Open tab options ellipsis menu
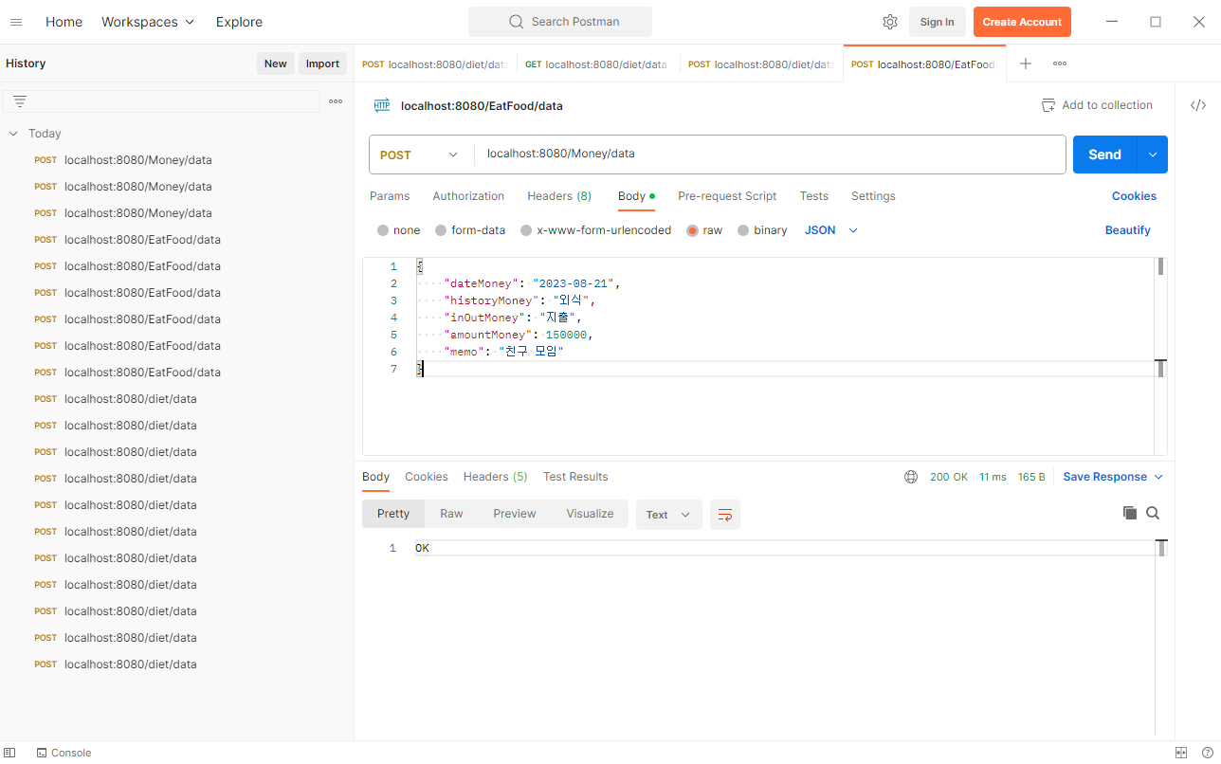 coord(1060,64)
